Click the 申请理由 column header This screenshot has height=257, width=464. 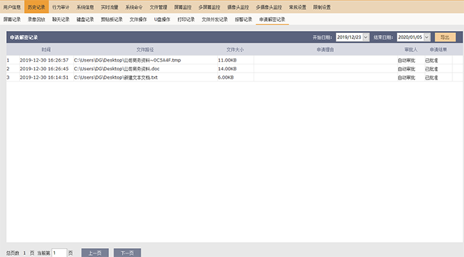pyautogui.click(x=326, y=49)
